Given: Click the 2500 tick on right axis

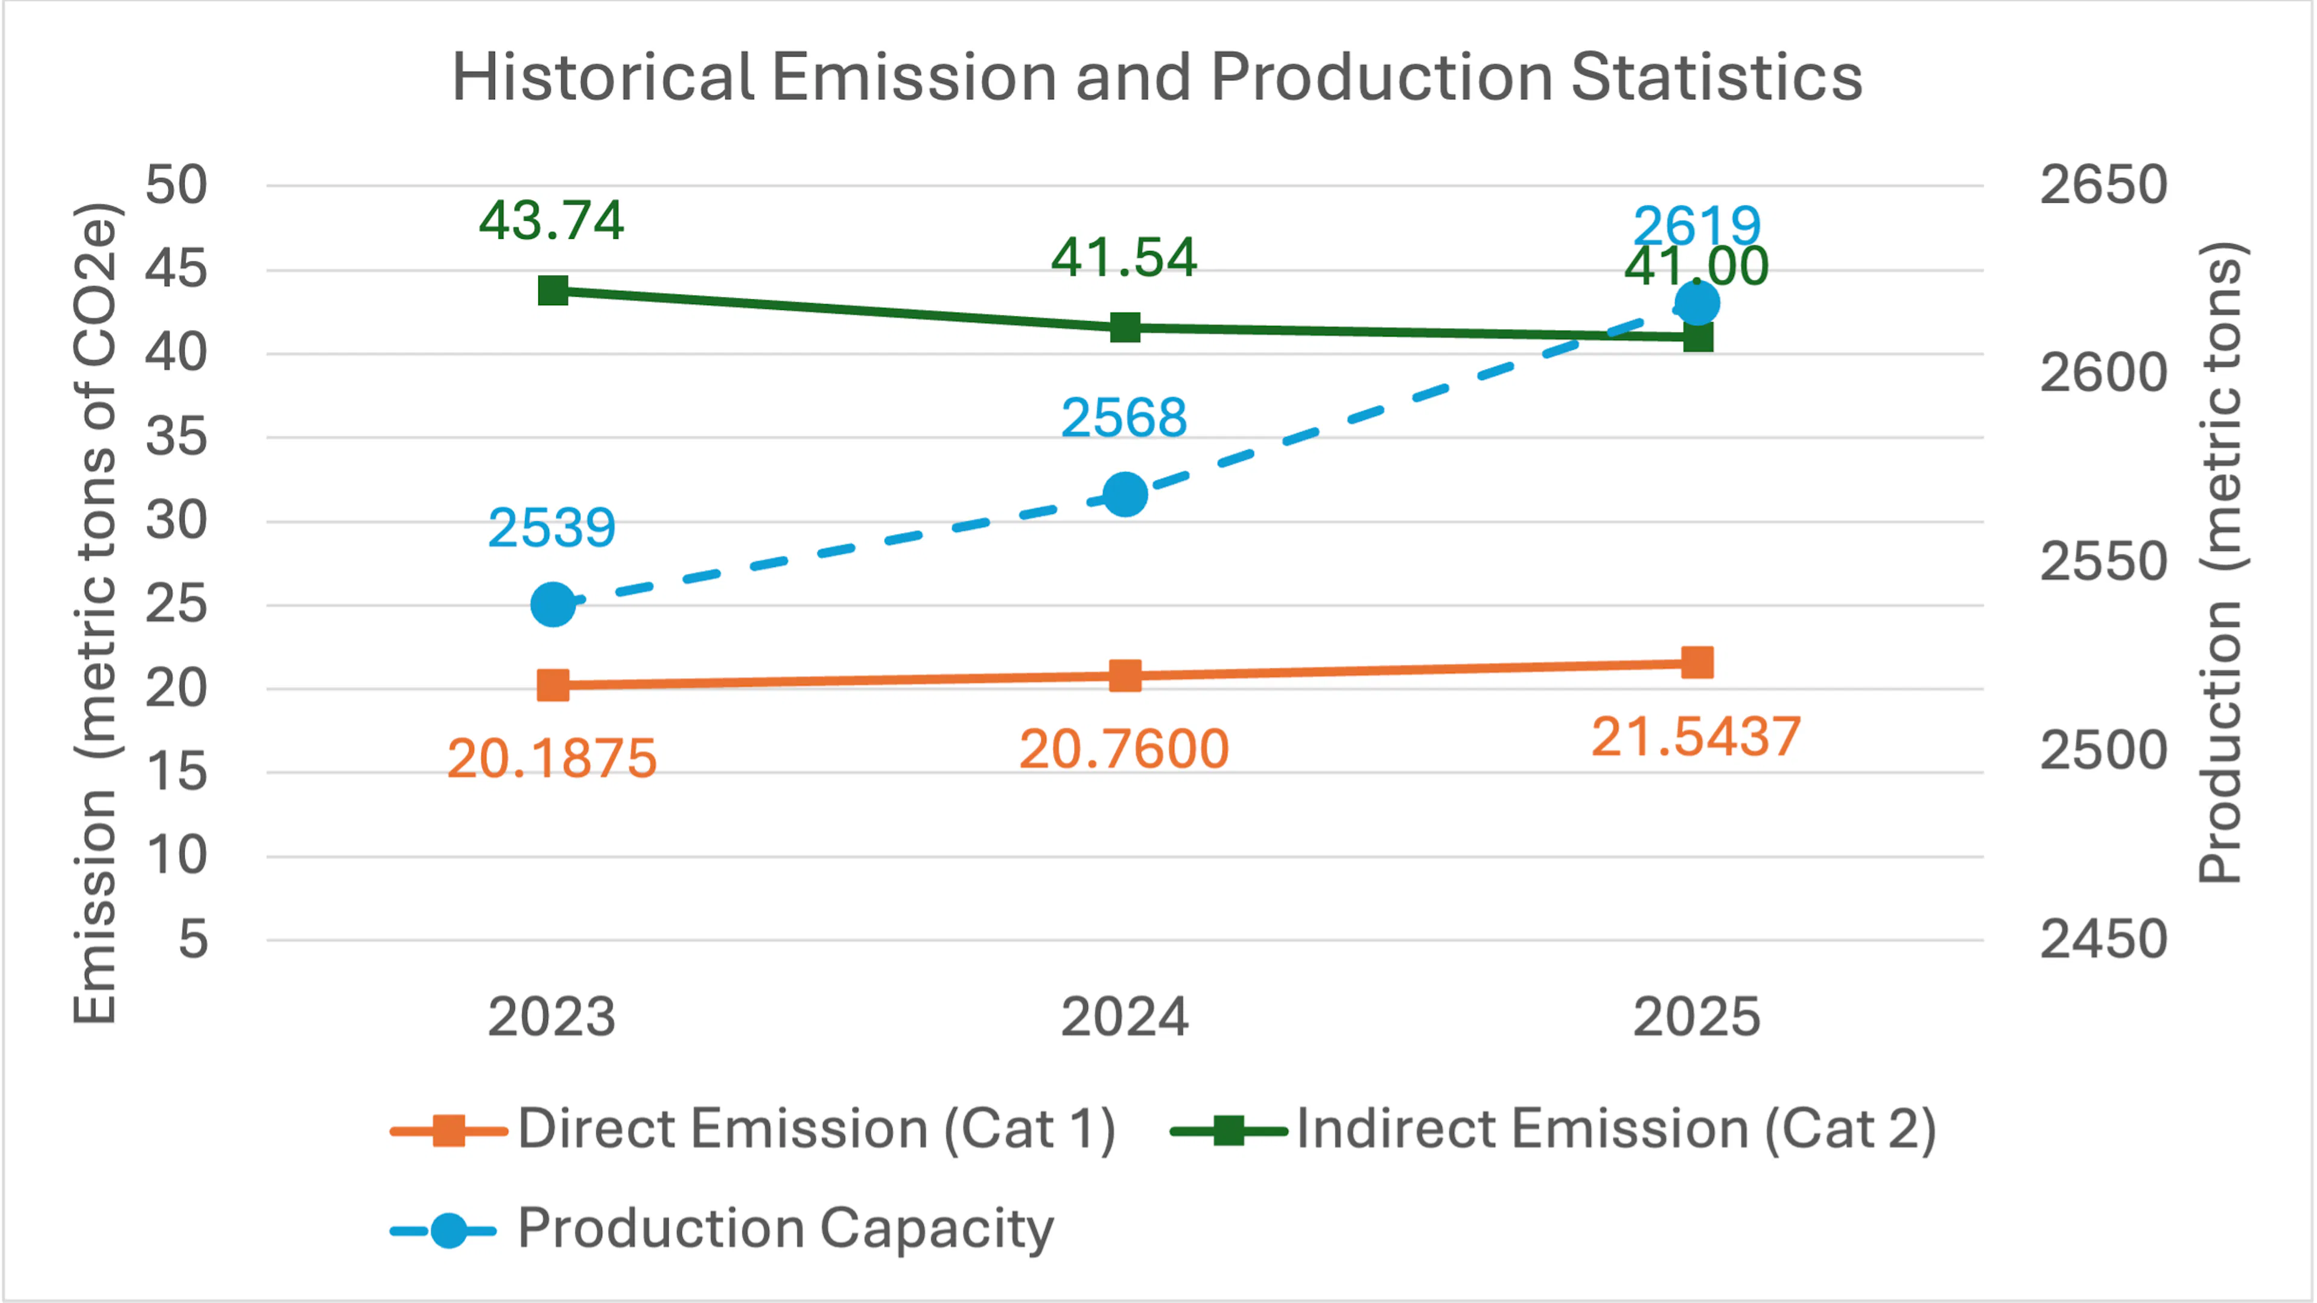Looking at the screenshot, I should pyautogui.click(x=2104, y=751).
